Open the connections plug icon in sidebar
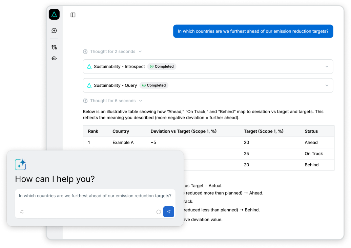Image resolution: width=351 pixels, height=248 pixels. pos(54,47)
